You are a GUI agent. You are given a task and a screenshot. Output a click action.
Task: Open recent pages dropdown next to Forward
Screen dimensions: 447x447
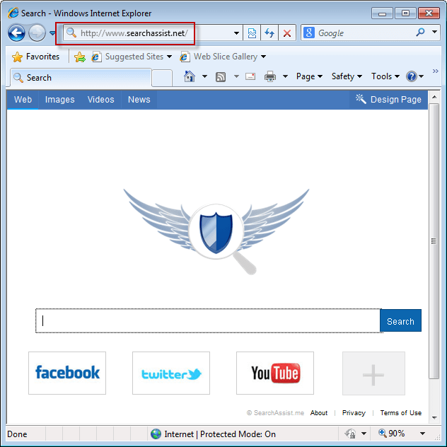click(x=52, y=33)
